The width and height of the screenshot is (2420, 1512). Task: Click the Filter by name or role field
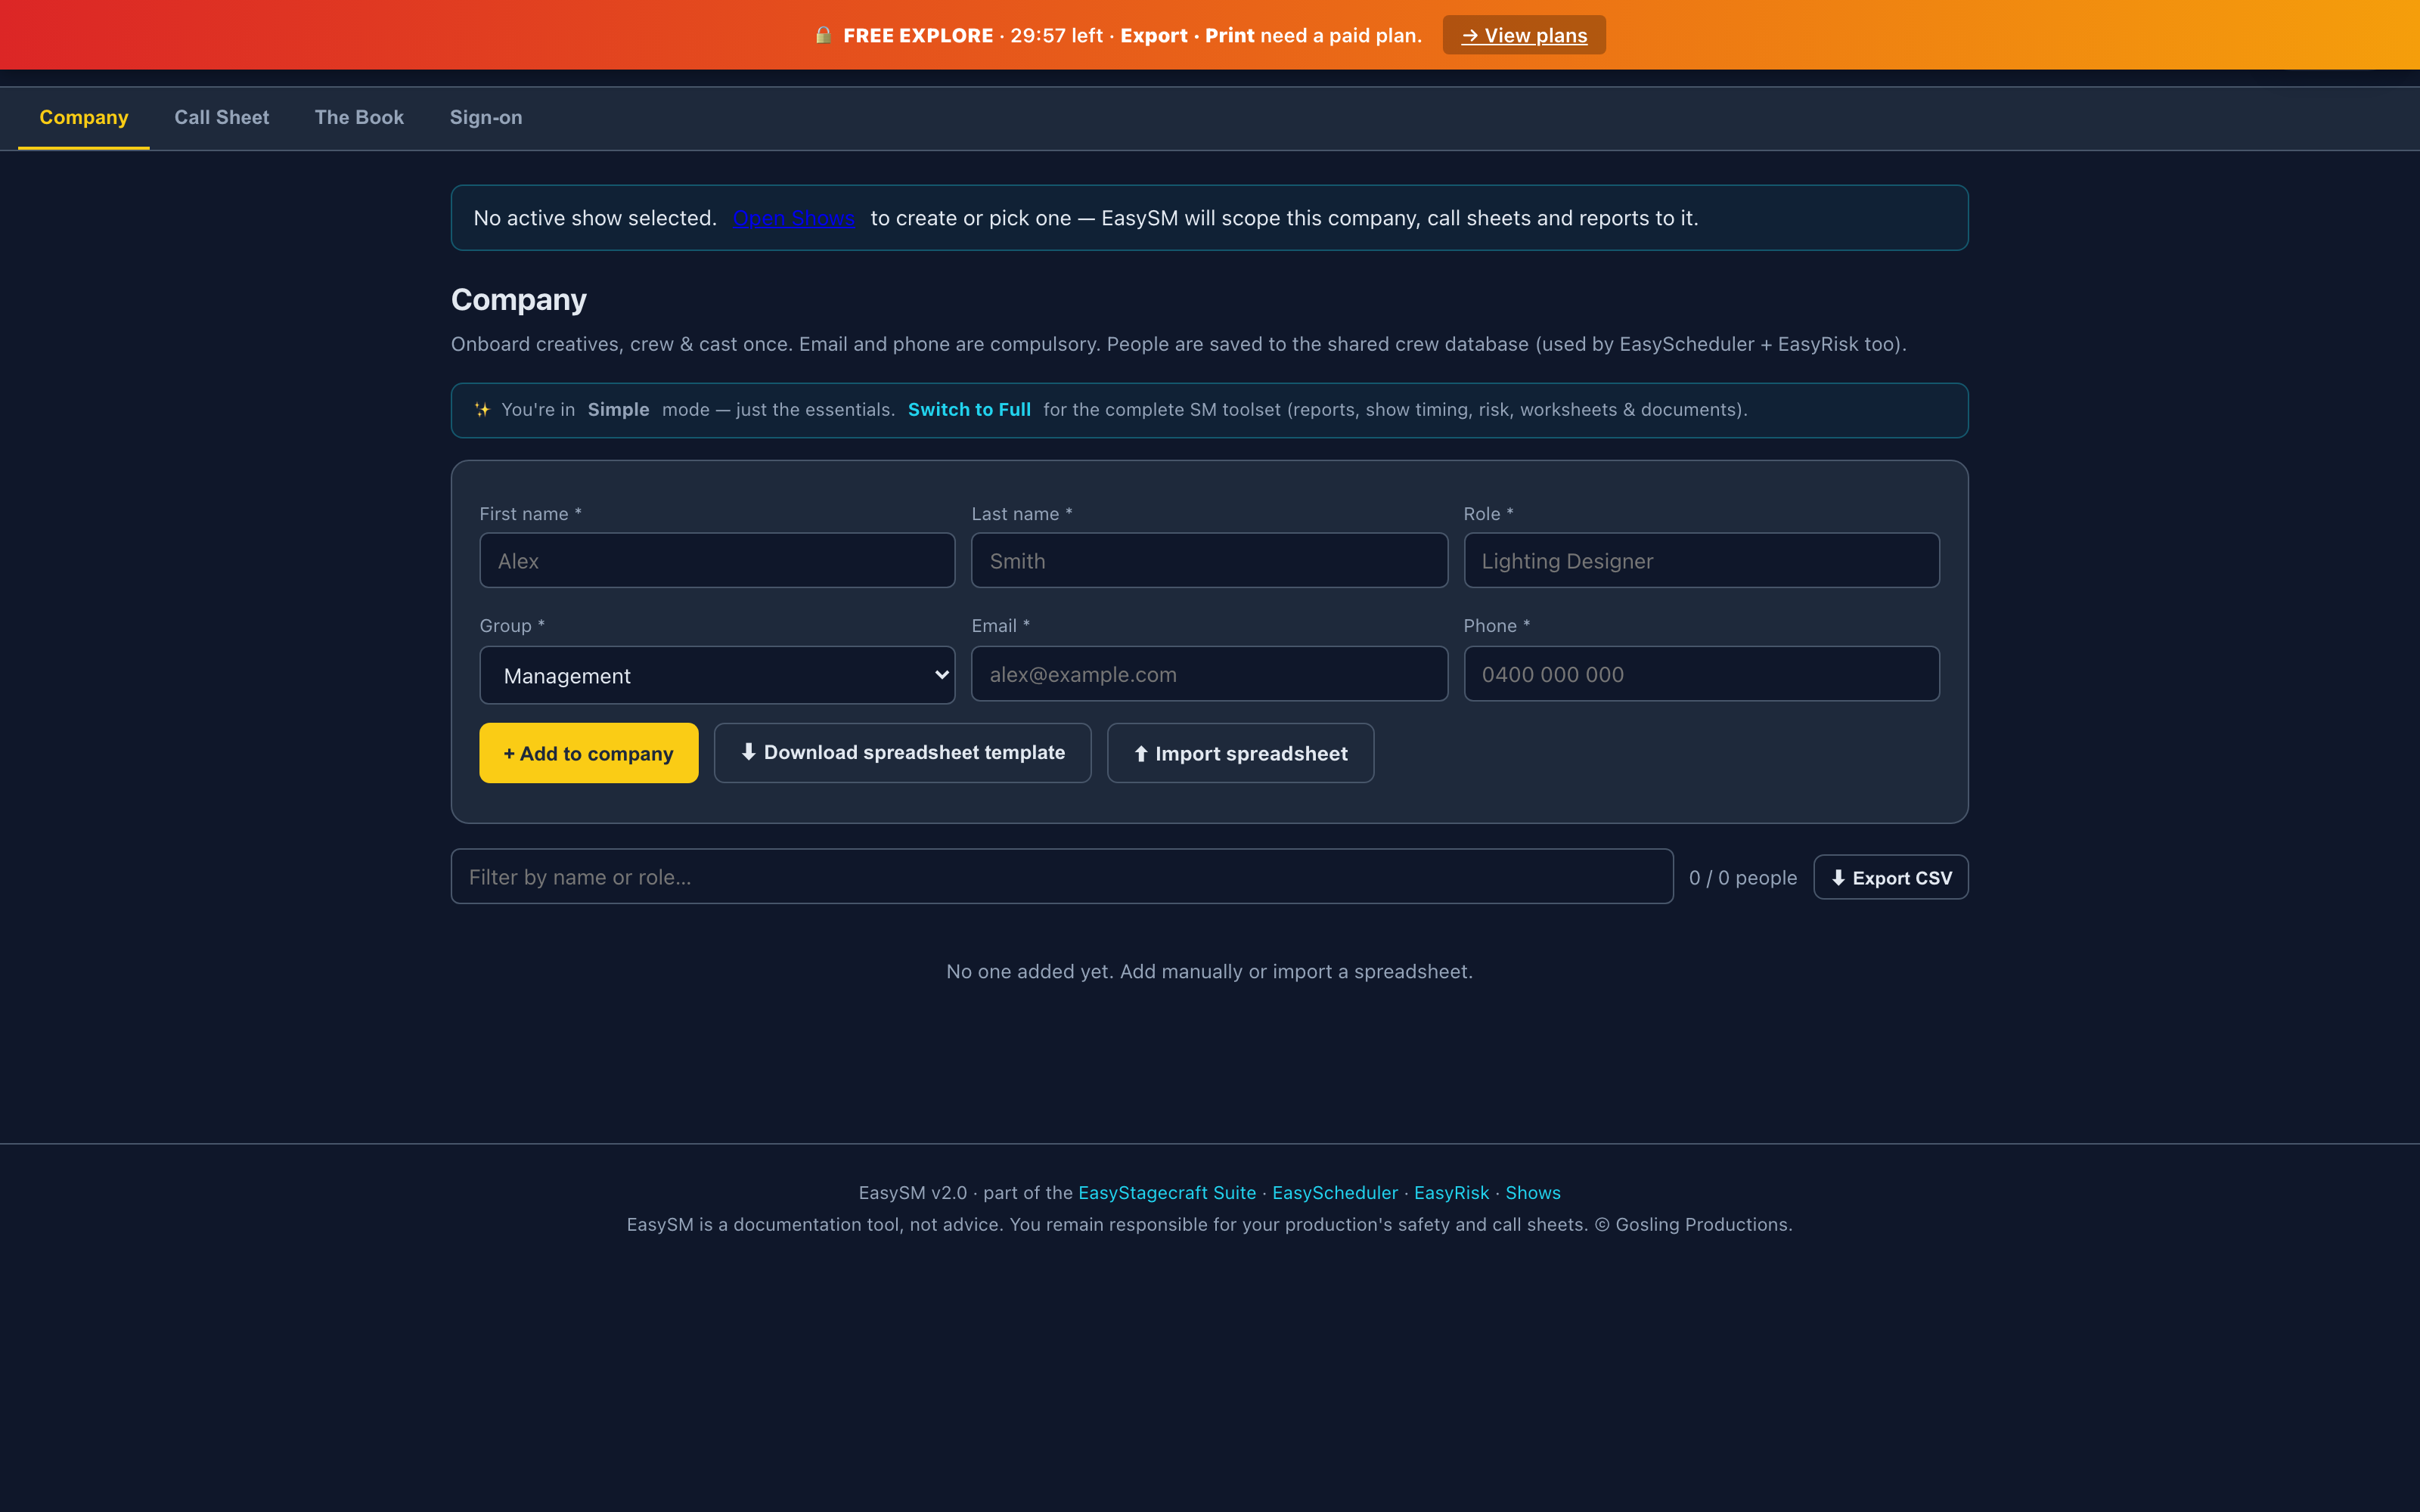tap(1062, 877)
